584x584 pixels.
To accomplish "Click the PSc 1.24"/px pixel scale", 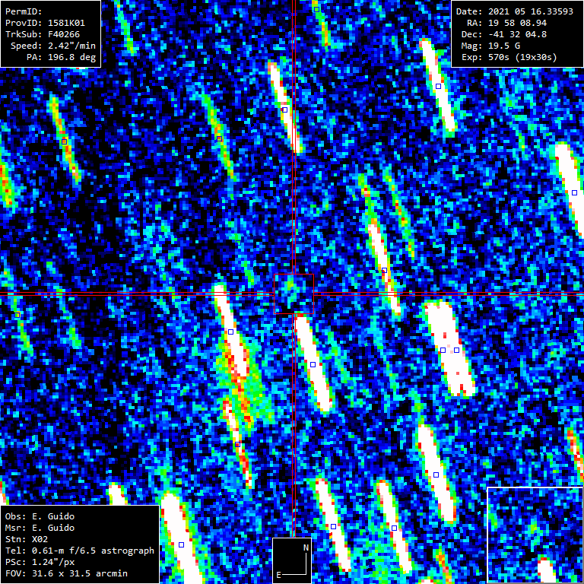I will pyautogui.click(x=43, y=562).
